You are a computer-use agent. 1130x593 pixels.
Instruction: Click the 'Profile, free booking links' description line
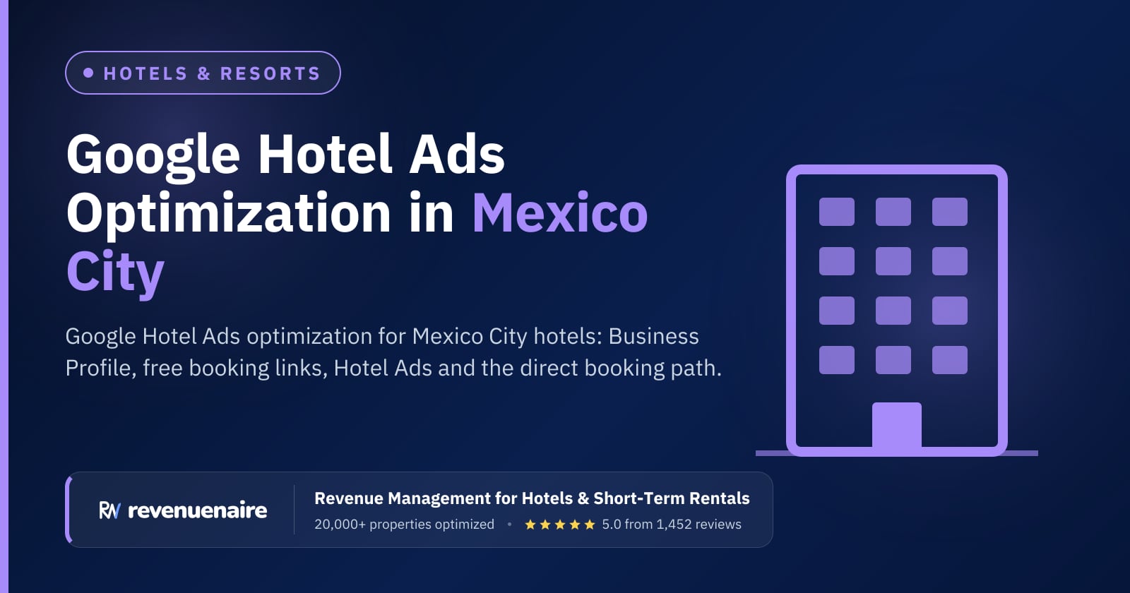(x=393, y=368)
